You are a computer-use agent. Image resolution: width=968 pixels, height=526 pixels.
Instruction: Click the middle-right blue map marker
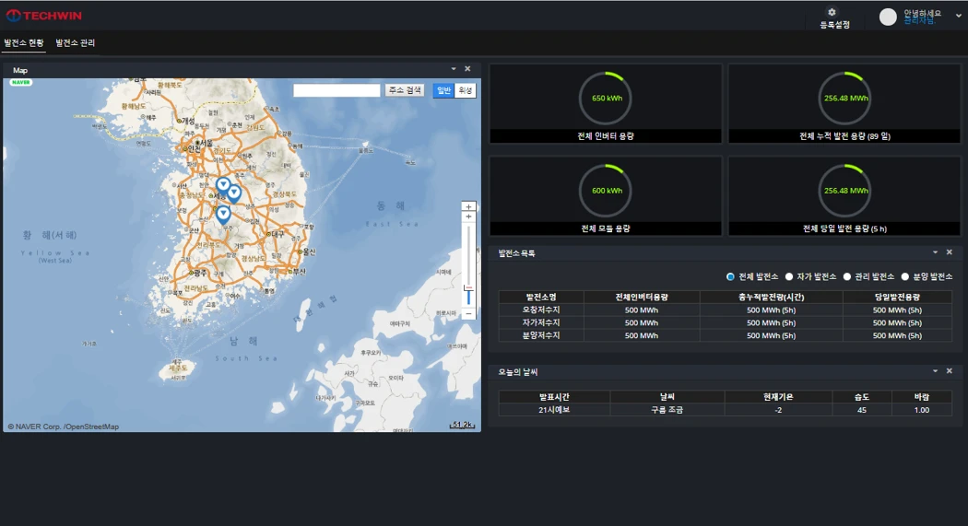coord(234,193)
